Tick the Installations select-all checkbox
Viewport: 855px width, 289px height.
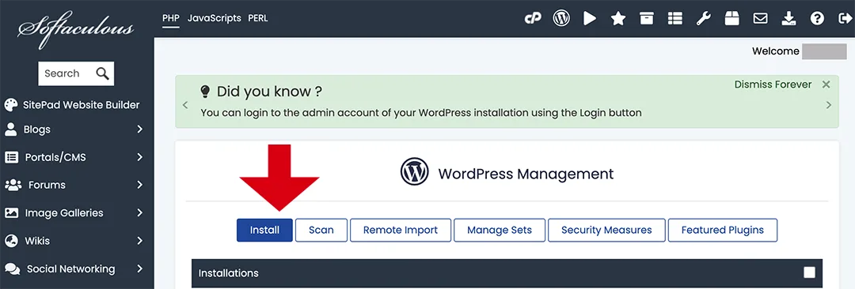pos(810,272)
